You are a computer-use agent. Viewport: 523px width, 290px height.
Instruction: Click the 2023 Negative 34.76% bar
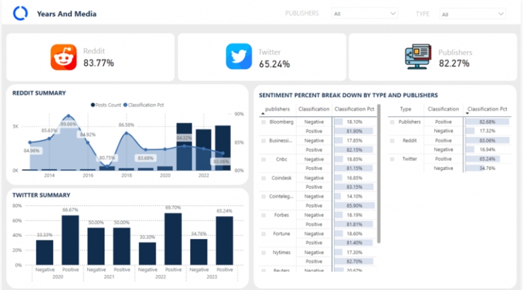pyautogui.click(x=199, y=253)
